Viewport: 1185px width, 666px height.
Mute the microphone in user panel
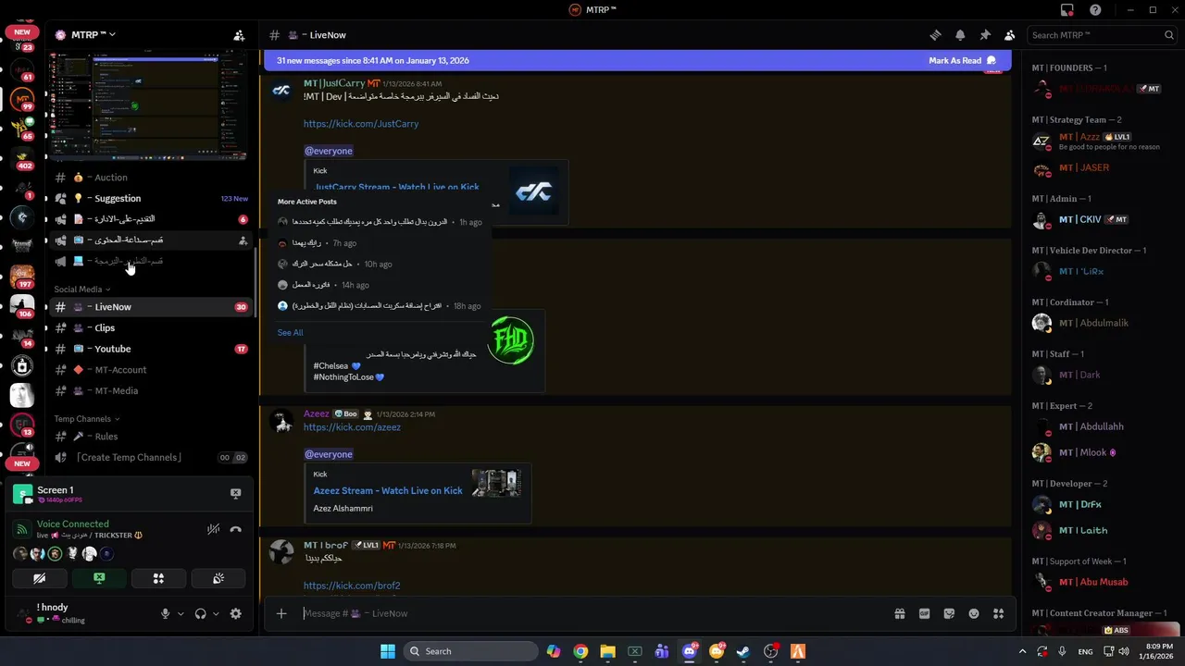tap(166, 613)
